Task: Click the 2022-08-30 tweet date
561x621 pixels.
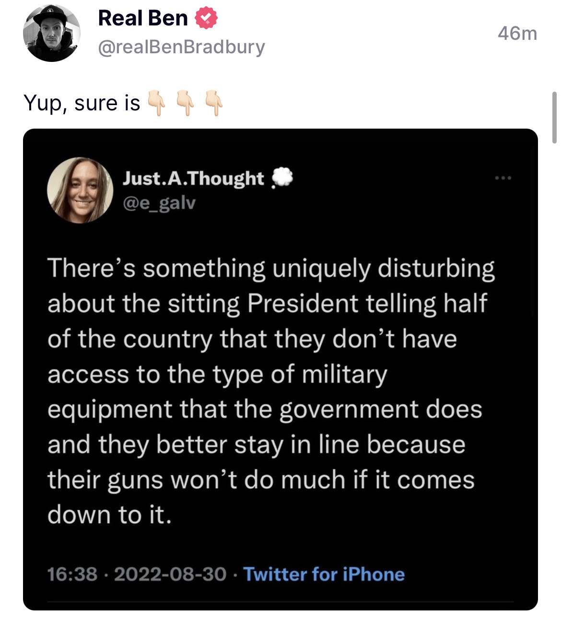Action: coord(170,574)
